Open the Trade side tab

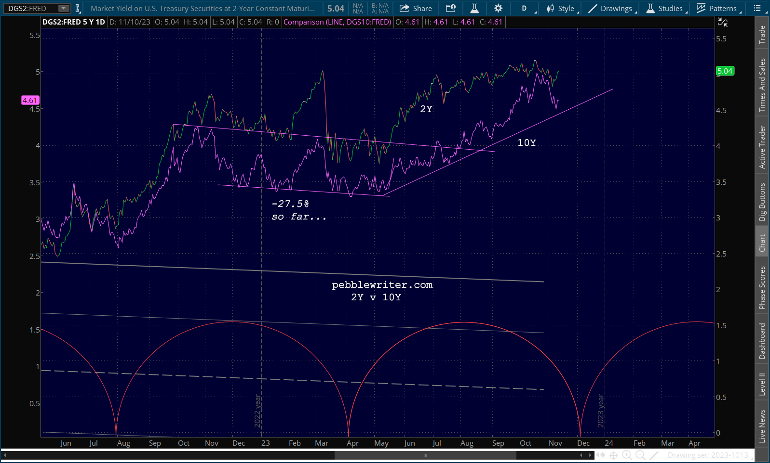pos(762,35)
